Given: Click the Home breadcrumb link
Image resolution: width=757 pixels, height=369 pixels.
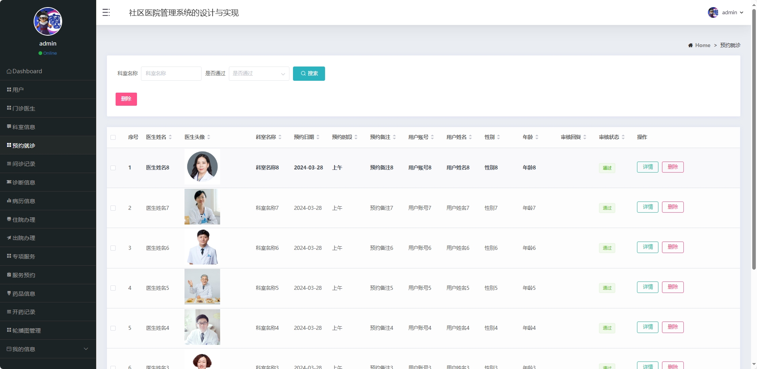Looking at the screenshot, I should click(703, 46).
